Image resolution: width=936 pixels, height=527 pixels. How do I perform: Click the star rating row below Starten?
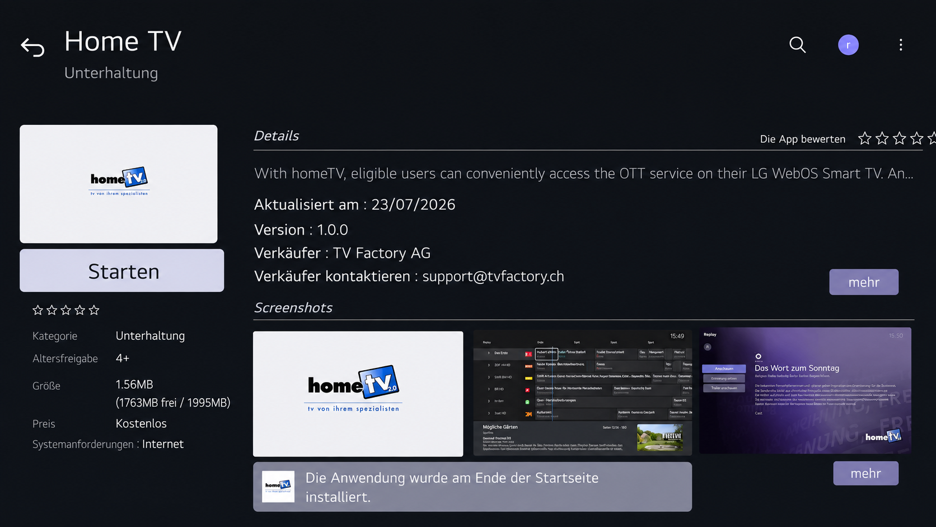click(66, 310)
